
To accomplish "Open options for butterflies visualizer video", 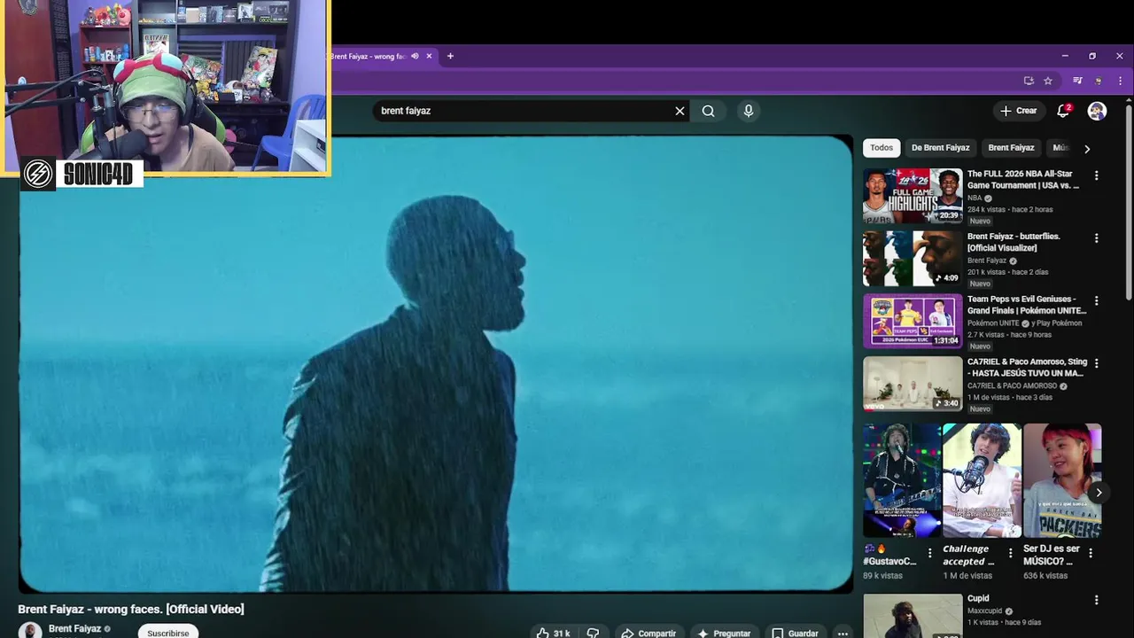I will [x=1096, y=238].
